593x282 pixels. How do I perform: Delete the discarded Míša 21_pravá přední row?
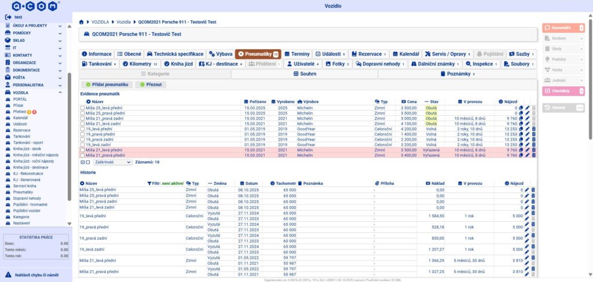pyautogui.click(x=533, y=155)
